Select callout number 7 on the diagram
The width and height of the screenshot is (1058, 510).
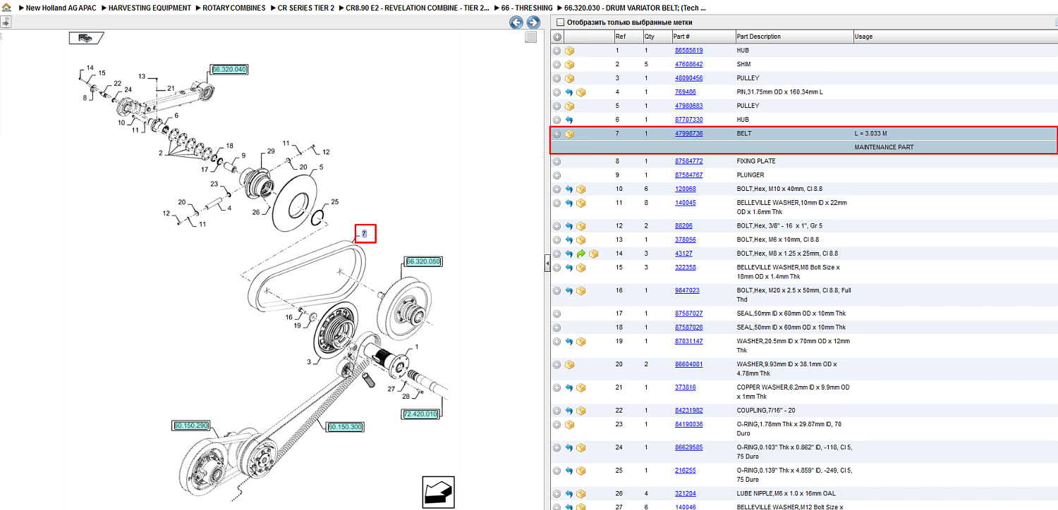[x=365, y=233]
